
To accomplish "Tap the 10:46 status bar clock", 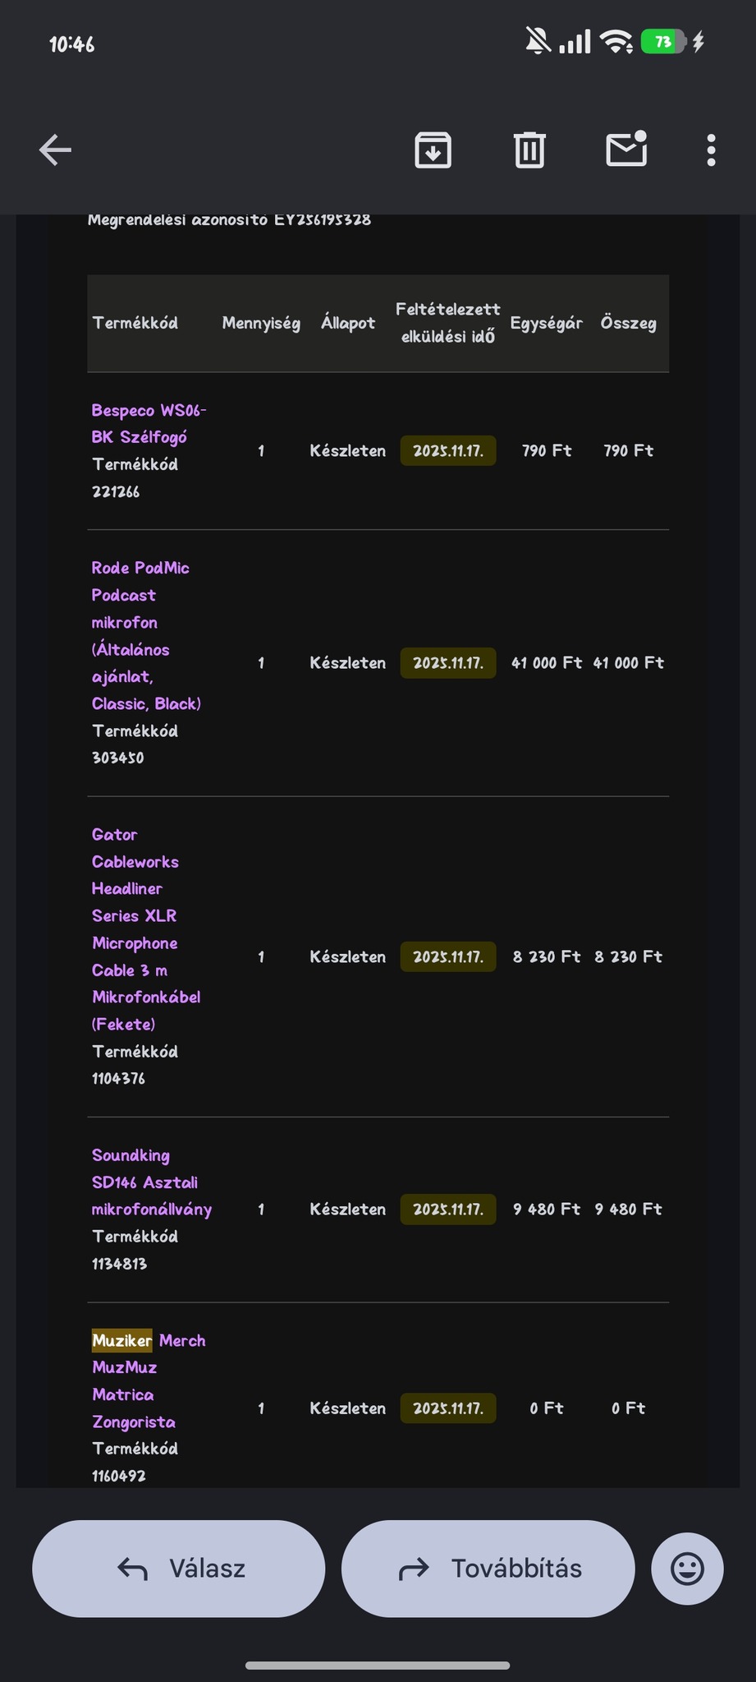I will [72, 44].
